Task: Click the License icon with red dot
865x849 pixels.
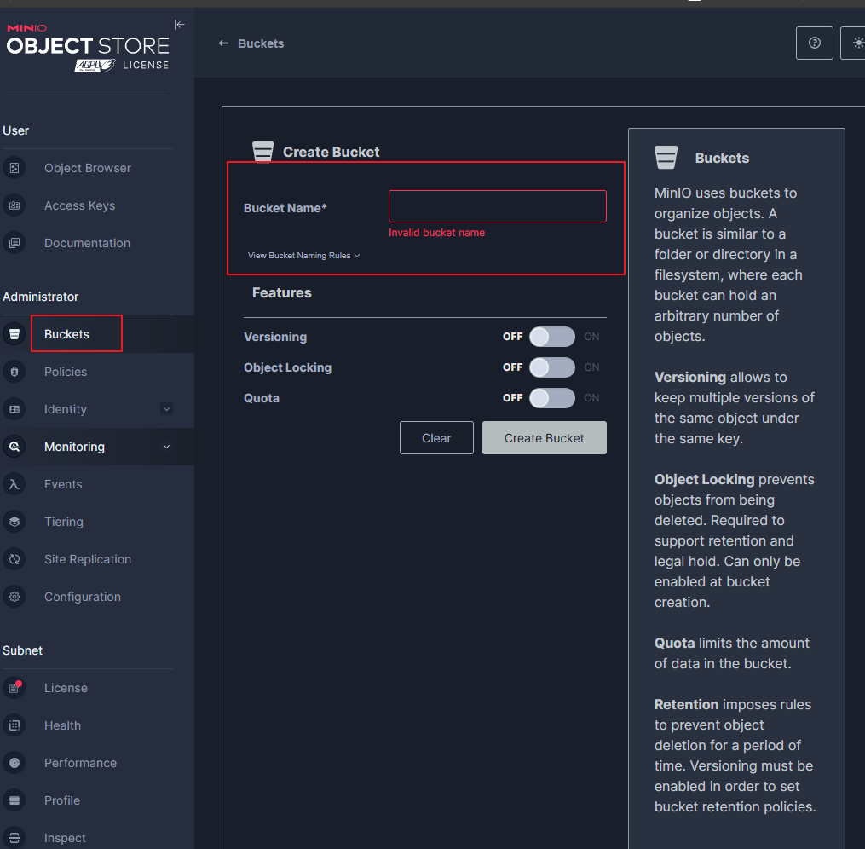Action: coord(14,688)
